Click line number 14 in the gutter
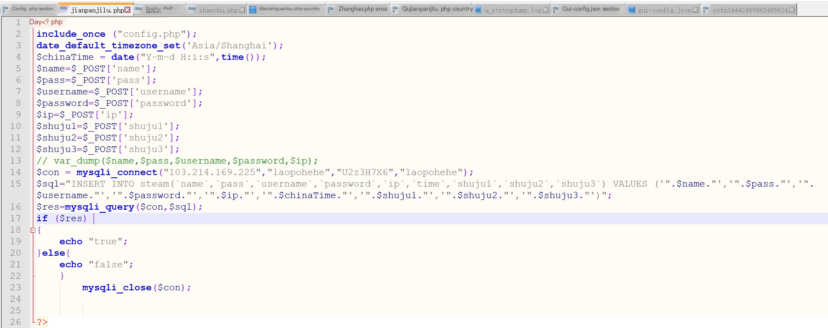Screen dimensions: 828x328 16,172
